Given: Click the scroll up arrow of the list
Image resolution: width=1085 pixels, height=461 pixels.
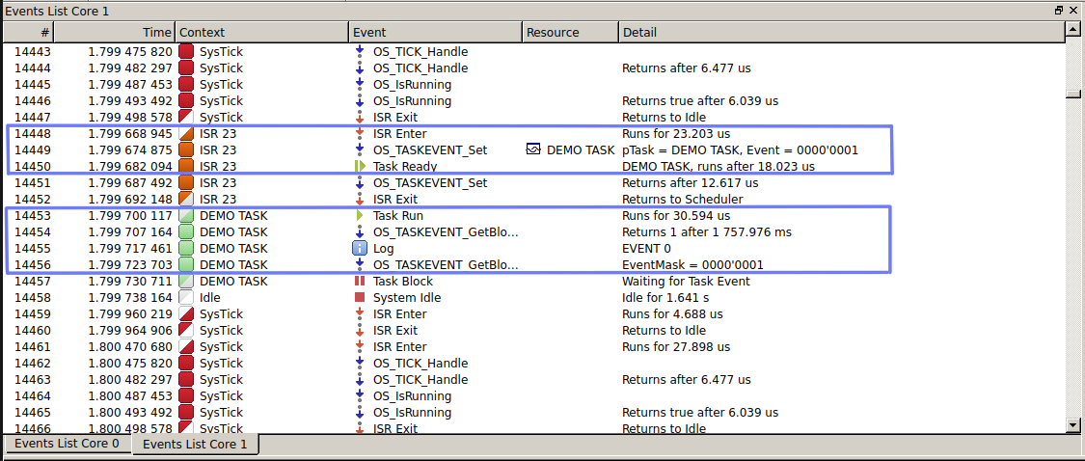Looking at the screenshot, I should coord(1072,32).
